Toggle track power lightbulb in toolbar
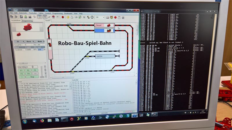 [x=39, y=17]
